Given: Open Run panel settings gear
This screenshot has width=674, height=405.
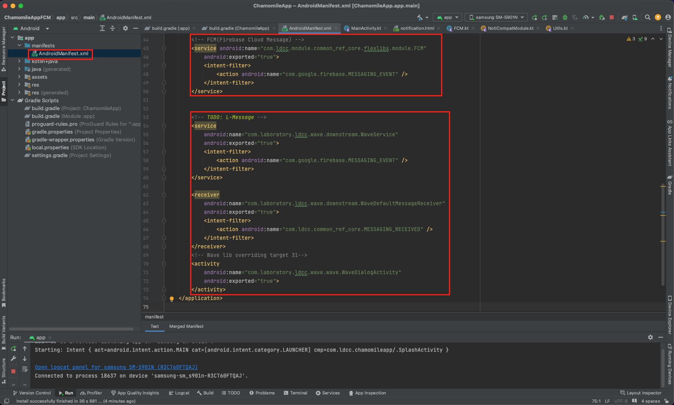Looking at the screenshot, I should pos(650,337).
